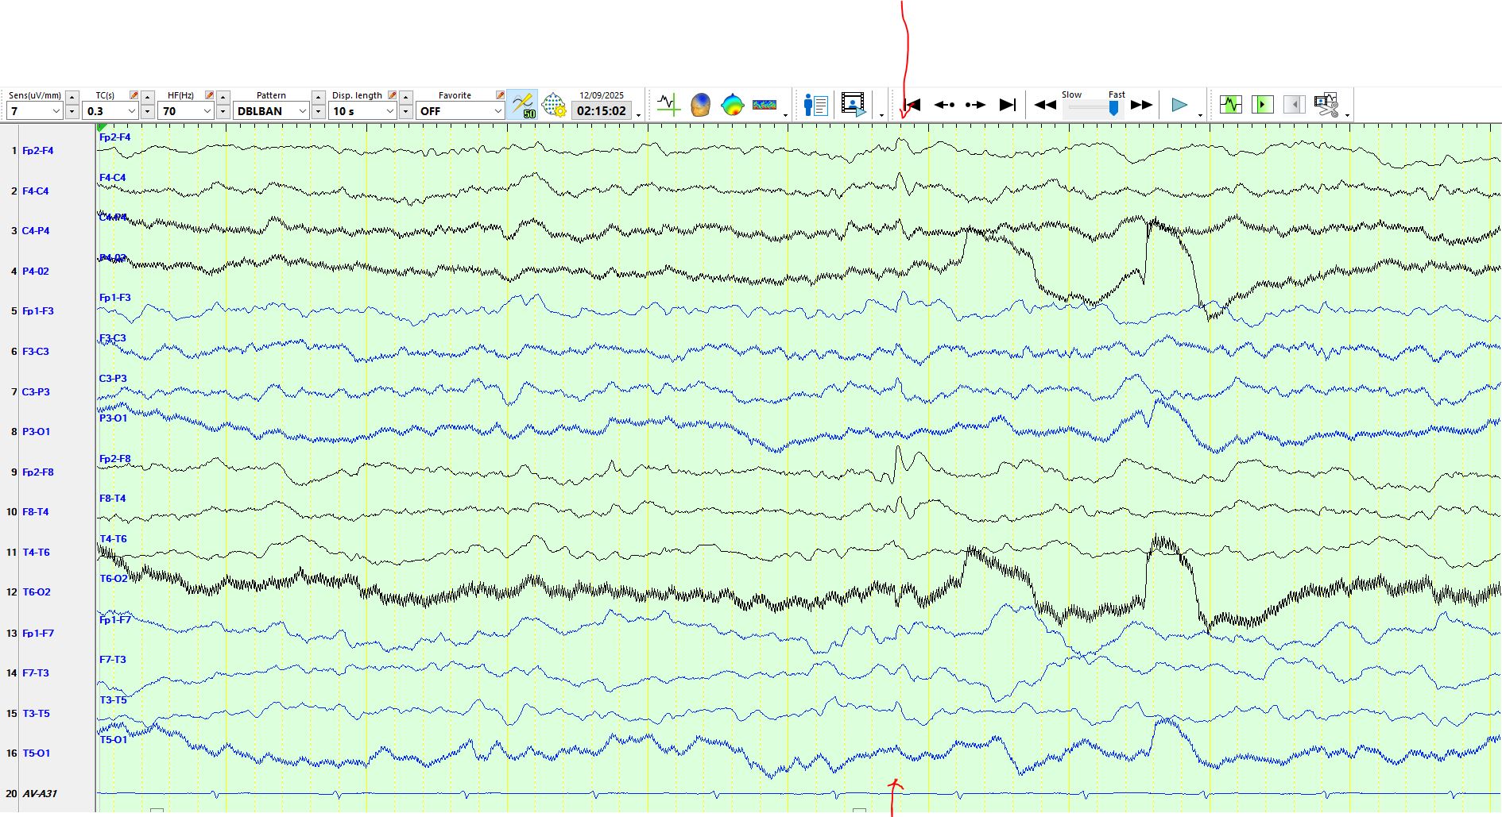Expand the arrow beside the play button
This screenshot has width=1502, height=817.
(1200, 116)
